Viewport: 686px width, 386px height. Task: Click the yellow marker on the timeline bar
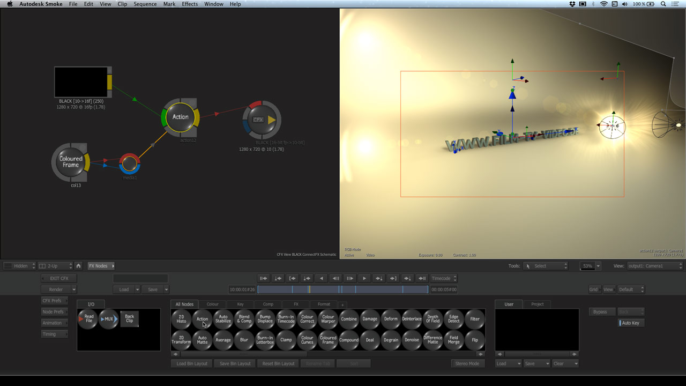(x=309, y=289)
